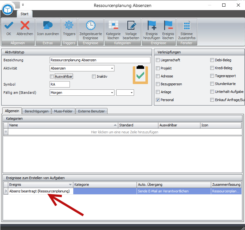Switch to the Muss-Felder tab
Screen dimensions: 245x230
[63, 111]
